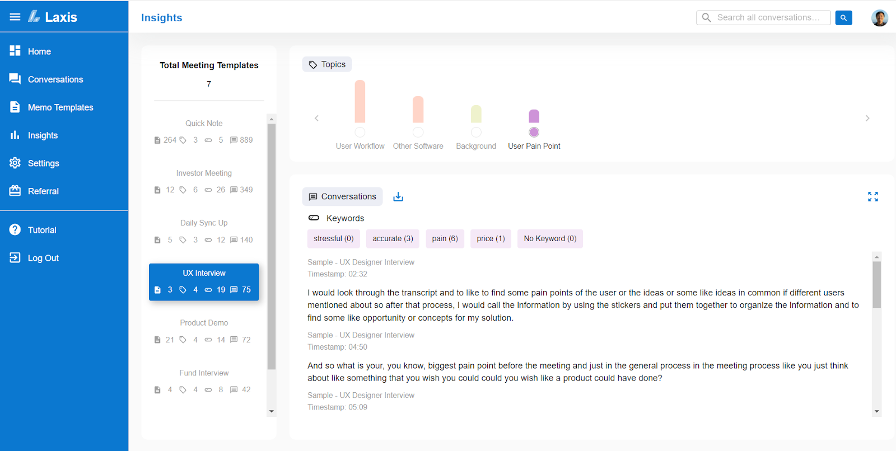This screenshot has width=896, height=451.
Task: Click the document icon in Quick Note row
Action: tap(157, 140)
